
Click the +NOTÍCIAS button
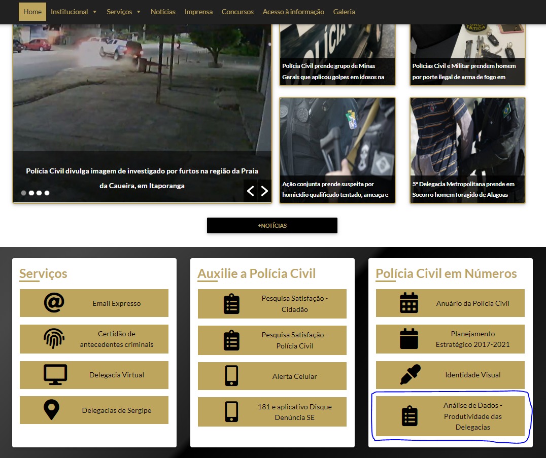(x=272, y=225)
